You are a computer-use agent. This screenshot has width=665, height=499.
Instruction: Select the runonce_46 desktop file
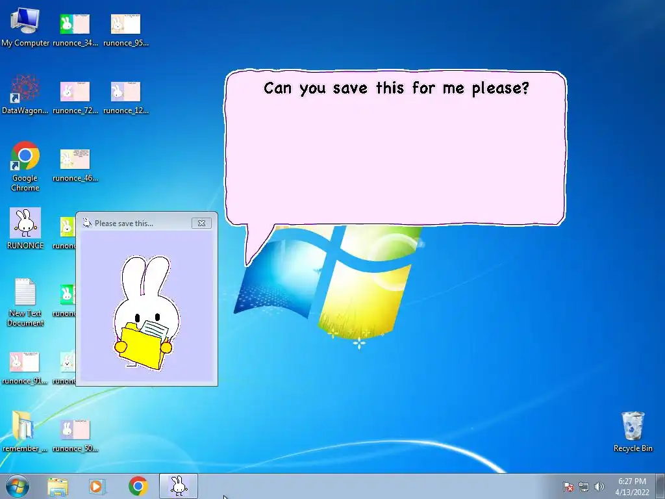tap(75, 164)
